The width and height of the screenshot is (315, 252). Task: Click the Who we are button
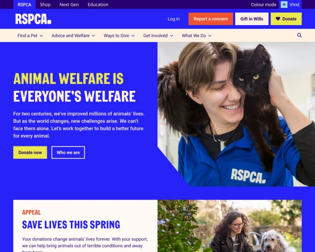pos(68,152)
